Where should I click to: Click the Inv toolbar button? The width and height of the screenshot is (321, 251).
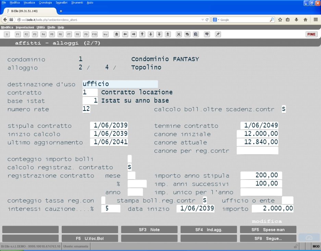click(x=106, y=34)
